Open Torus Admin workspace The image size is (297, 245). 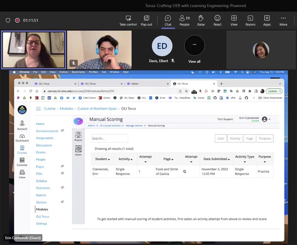(78, 151)
